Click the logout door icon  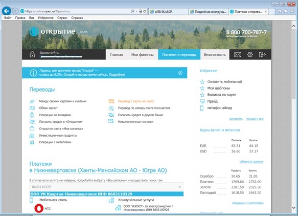[262, 55]
